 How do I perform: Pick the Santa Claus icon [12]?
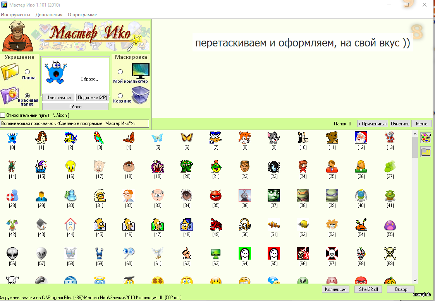(x=361, y=137)
